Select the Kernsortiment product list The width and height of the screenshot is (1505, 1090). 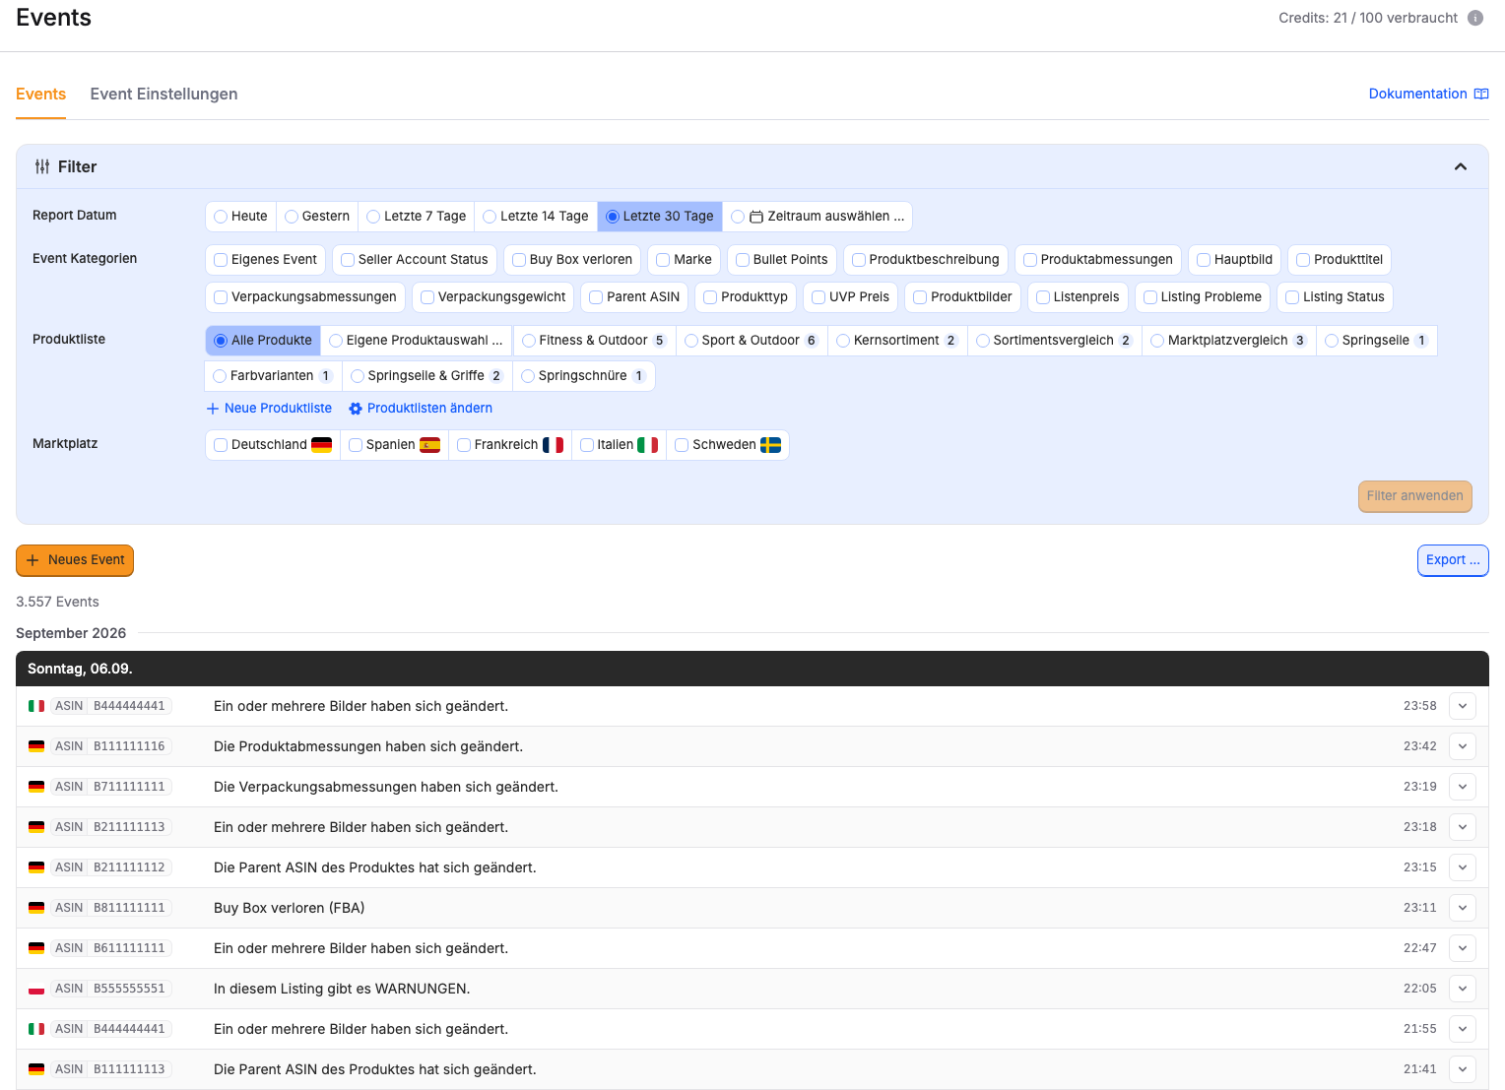pos(897,341)
